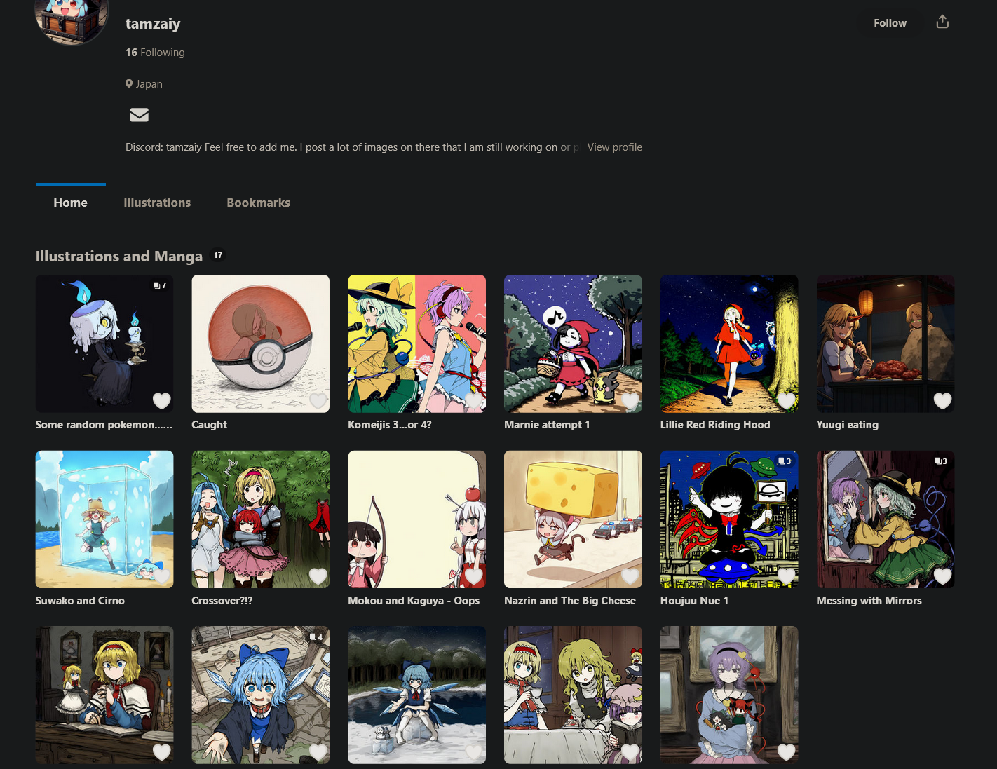Screen dimensions: 997x769
Task: Click the Crossover?!? title link
Action: pos(222,601)
